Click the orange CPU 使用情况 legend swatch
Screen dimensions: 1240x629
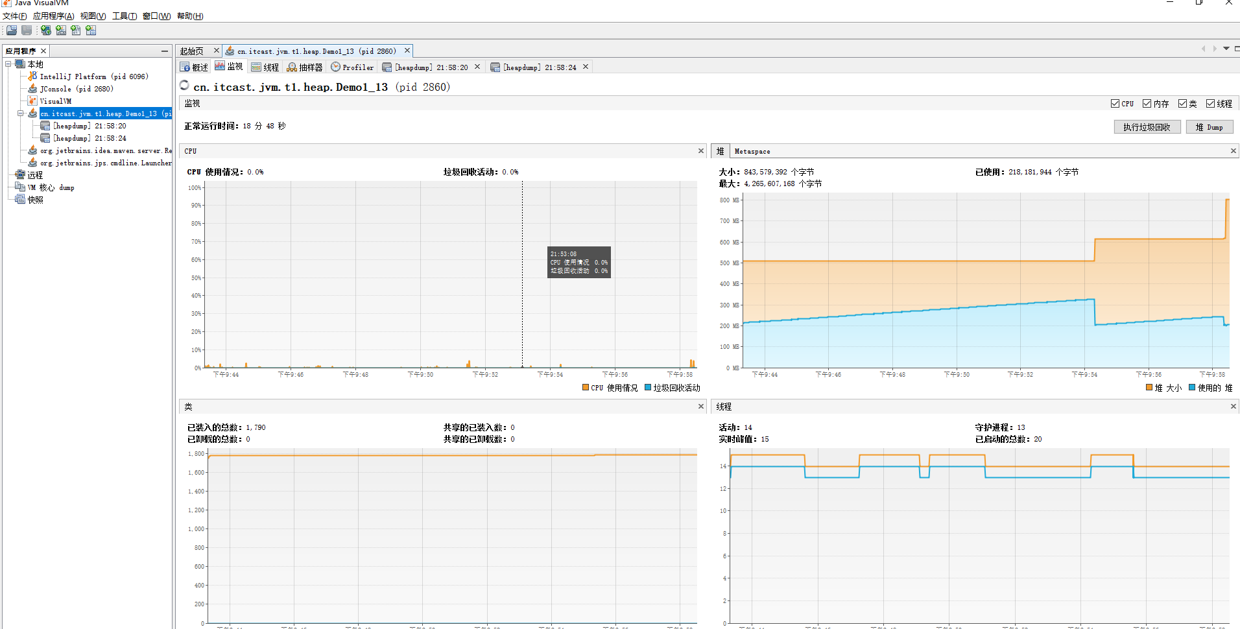(x=586, y=388)
